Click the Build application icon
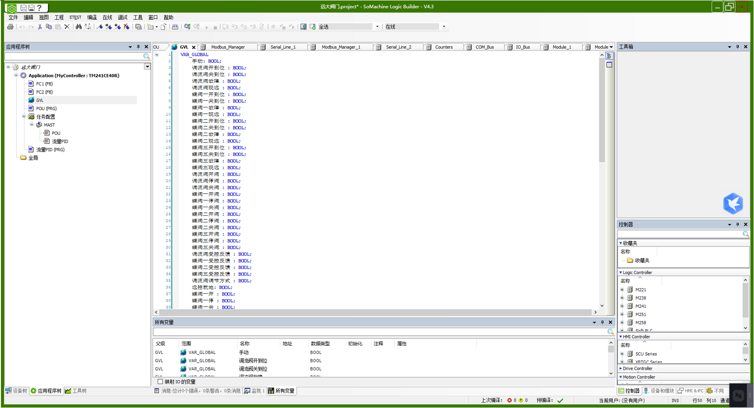 (175, 27)
